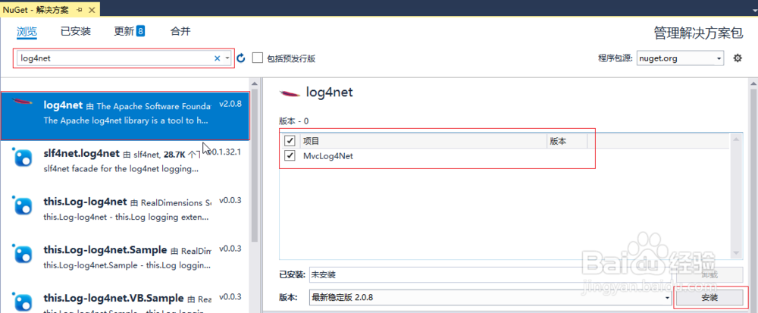Click the v2.0.8 version label of log4net
The height and width of the screenshot is (313, 758).
pyautogui.click(x=230, y=104)
